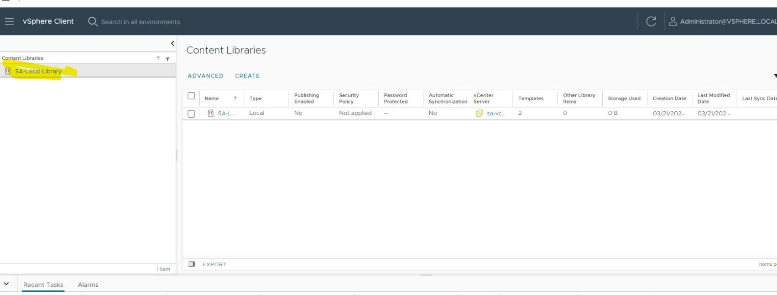Image resolution: width=777 pixels, height=295 pixels.
Task: Sort by the Type column header
Action: pyautogui.click(x=256, y=98)
